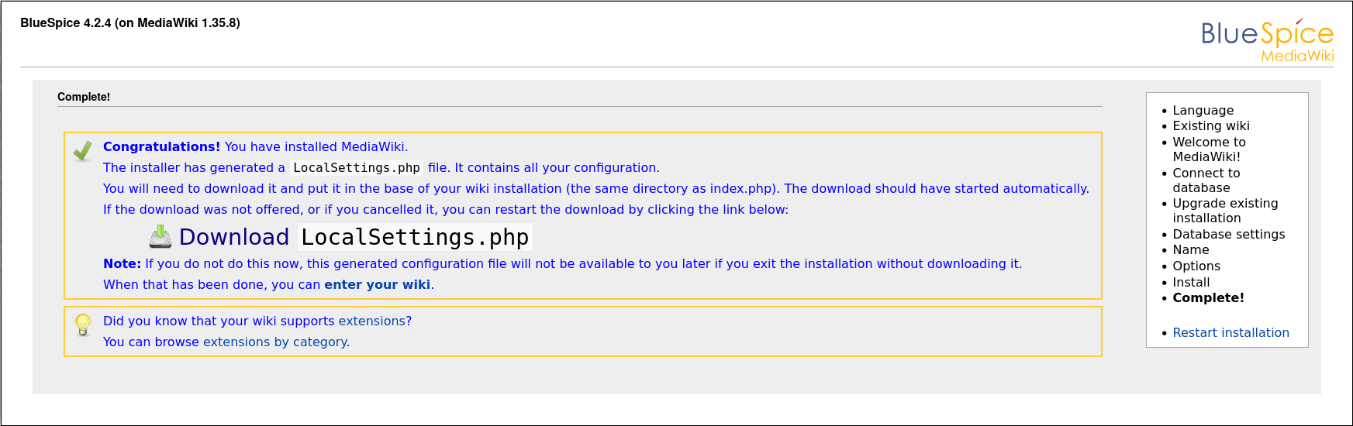Select the Connect to database step

tap(1206, 180)
